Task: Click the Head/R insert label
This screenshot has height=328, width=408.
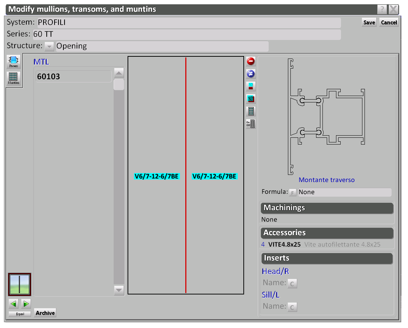Action: 275,272
